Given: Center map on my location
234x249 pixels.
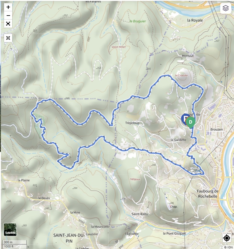Looking at the screenshot, I should pos(227,238).
